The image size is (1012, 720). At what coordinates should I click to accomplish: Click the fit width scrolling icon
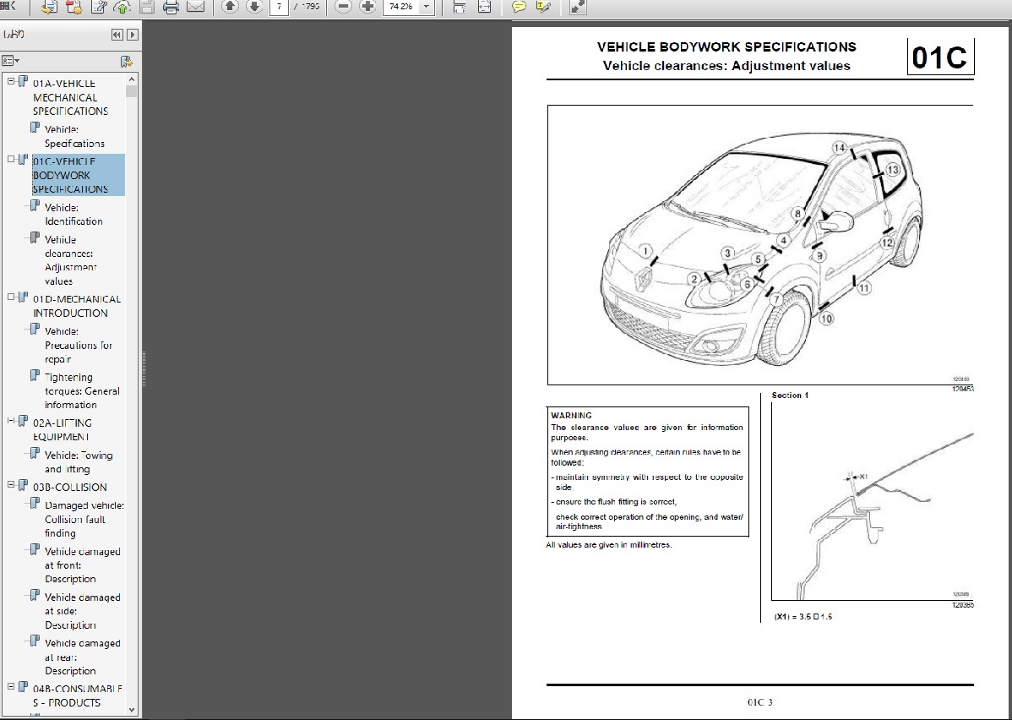coord(459,7)
